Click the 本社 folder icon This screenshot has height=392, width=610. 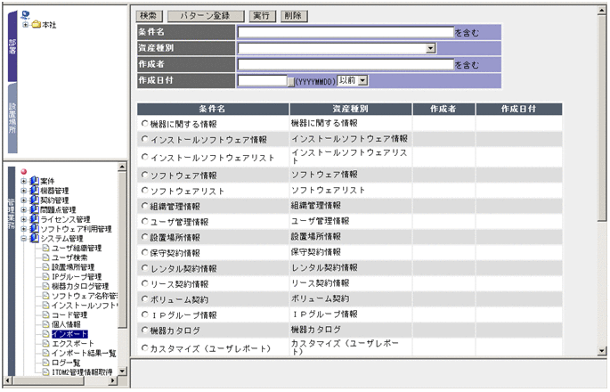(x=37, y=25)
